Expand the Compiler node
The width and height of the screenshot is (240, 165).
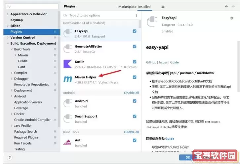(12, 73)
